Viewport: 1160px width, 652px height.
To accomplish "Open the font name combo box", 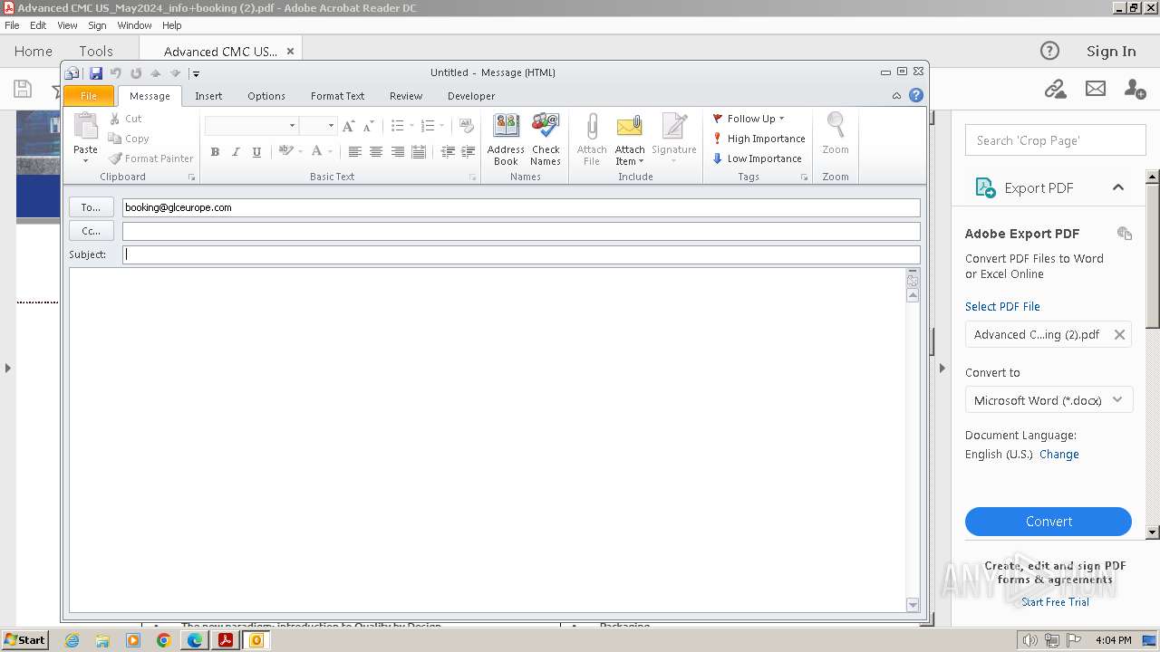I will pos(252,126).
